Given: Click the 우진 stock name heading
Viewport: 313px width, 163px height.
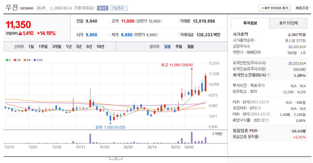Looking at the screenshot, I should pyautogui.click(x=12, y=7).
